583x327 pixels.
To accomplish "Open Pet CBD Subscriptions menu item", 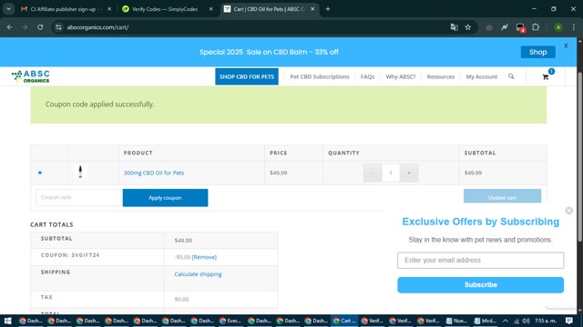I will (320, 76).
